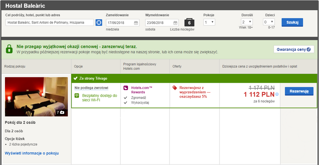This screenshot has width=319, height=165.
Task: Click the red price tag offer icon
Action: [174, 88]
